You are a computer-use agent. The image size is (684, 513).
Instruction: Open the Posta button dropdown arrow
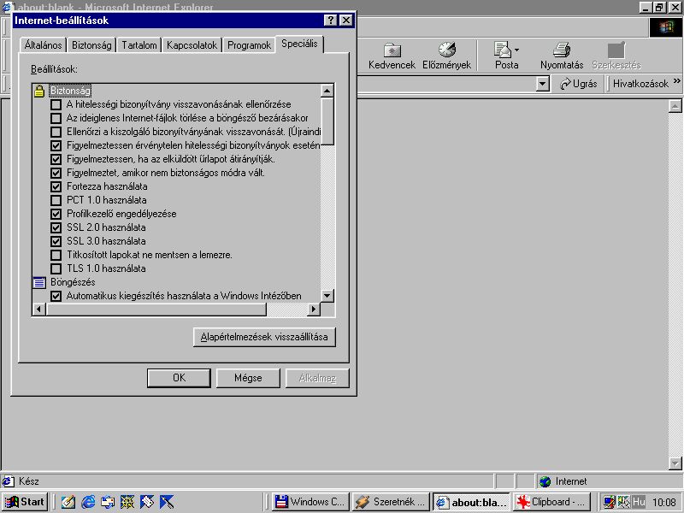[x=516, y=50]
